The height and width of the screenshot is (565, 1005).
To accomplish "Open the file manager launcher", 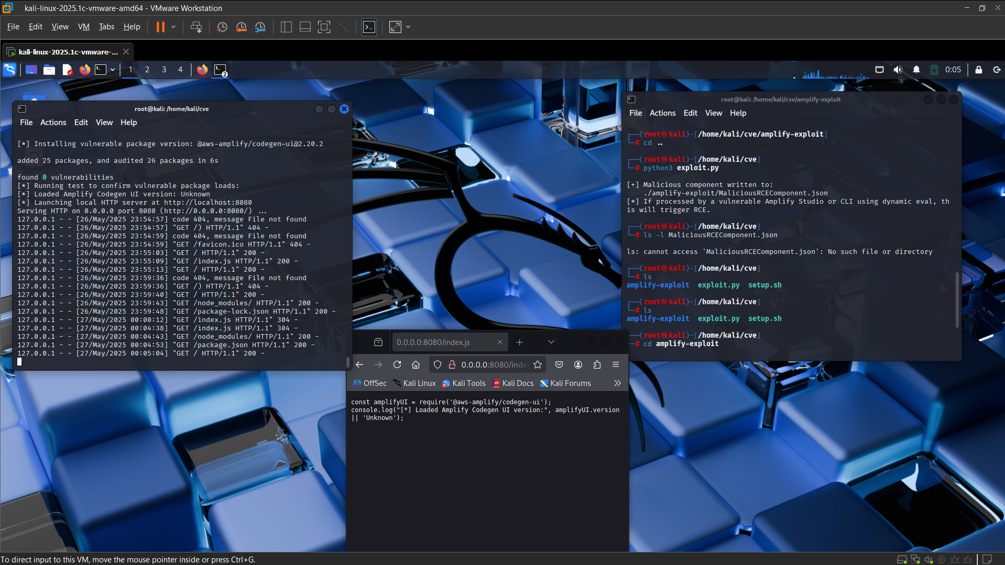I will coord(49,70).
